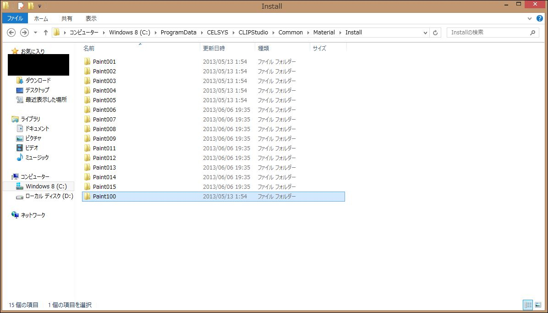Expand the ribbon with the chevron

coord(529,18)
